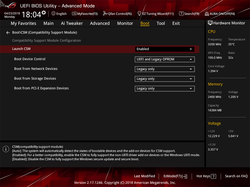Open Hot Keys help
Viewport: 250px width, 187px height.
206,176
